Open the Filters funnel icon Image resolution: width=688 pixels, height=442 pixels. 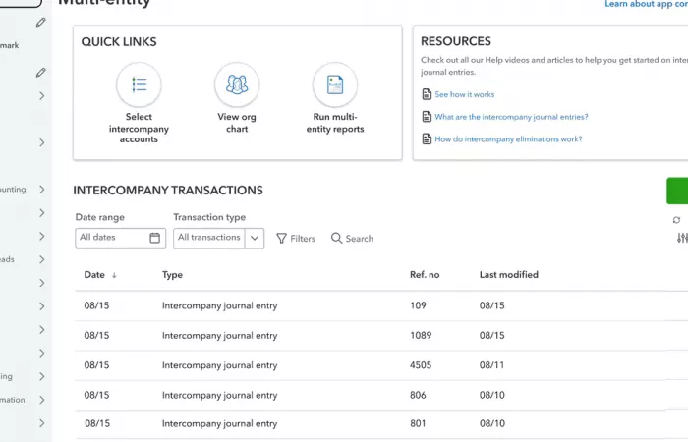click(x=281, y=238)
